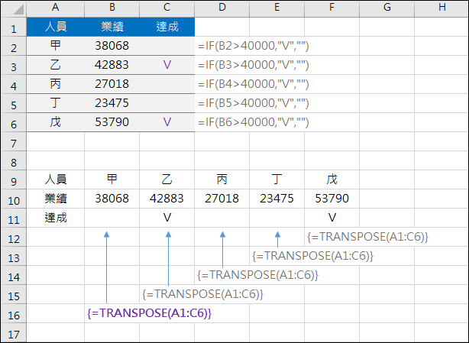This screenshot has height=343, width=469.
Task: Click {=TRANSPOSE(A1:C6)} text in row 14
Action: 258,275
